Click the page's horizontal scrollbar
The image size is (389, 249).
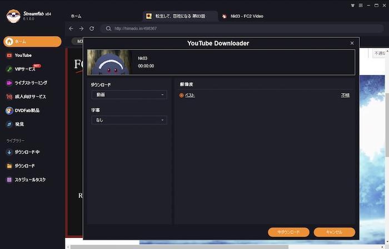179,247
